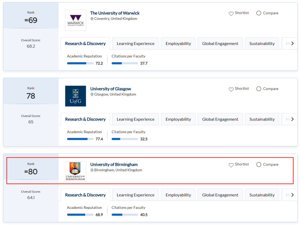Screen dimensions: 300x225
Task: Expand more tabs arrow in Warwick card
Action: [x=292, y=44]
